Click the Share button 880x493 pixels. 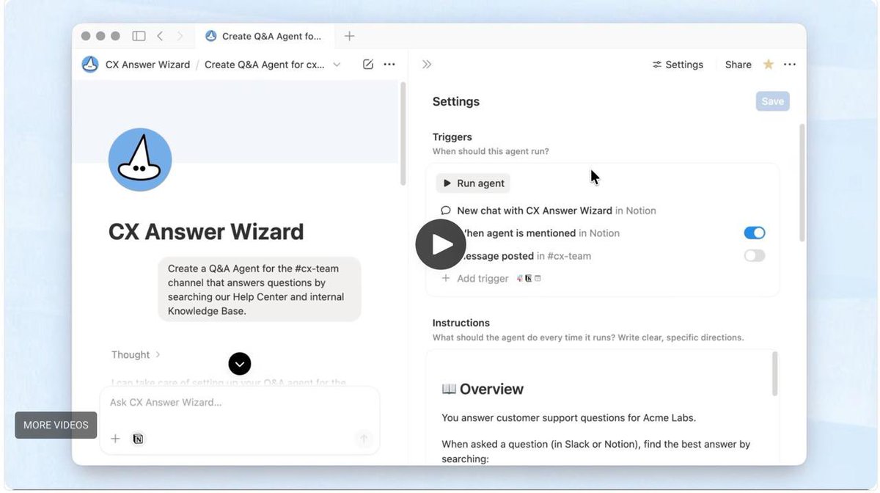click(x=738, y=65)
